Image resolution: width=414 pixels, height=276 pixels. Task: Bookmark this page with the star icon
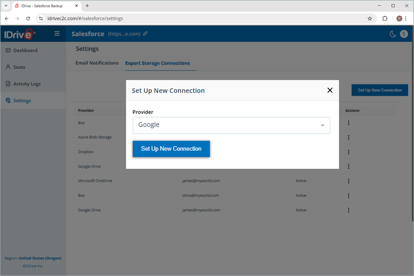click(369, 18)
